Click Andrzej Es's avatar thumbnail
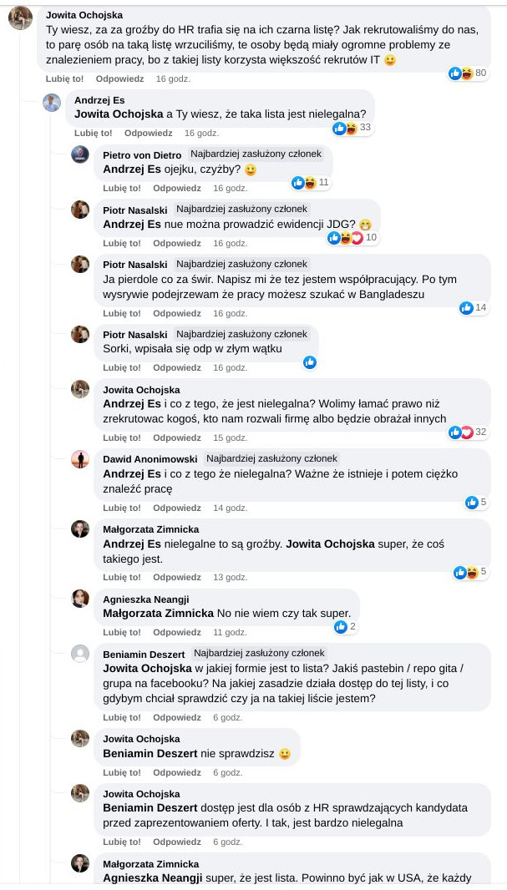 pos(52,103)
